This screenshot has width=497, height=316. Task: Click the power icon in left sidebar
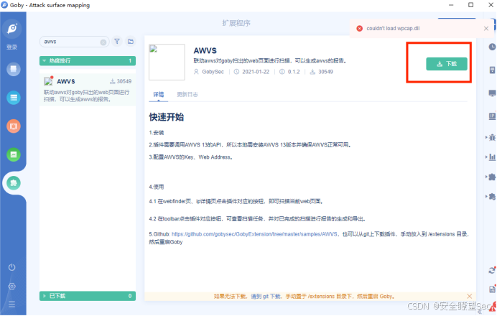click(11, 267)
